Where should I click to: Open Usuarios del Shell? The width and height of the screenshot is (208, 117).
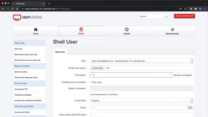pyautogui.click(x=29, y=112)
